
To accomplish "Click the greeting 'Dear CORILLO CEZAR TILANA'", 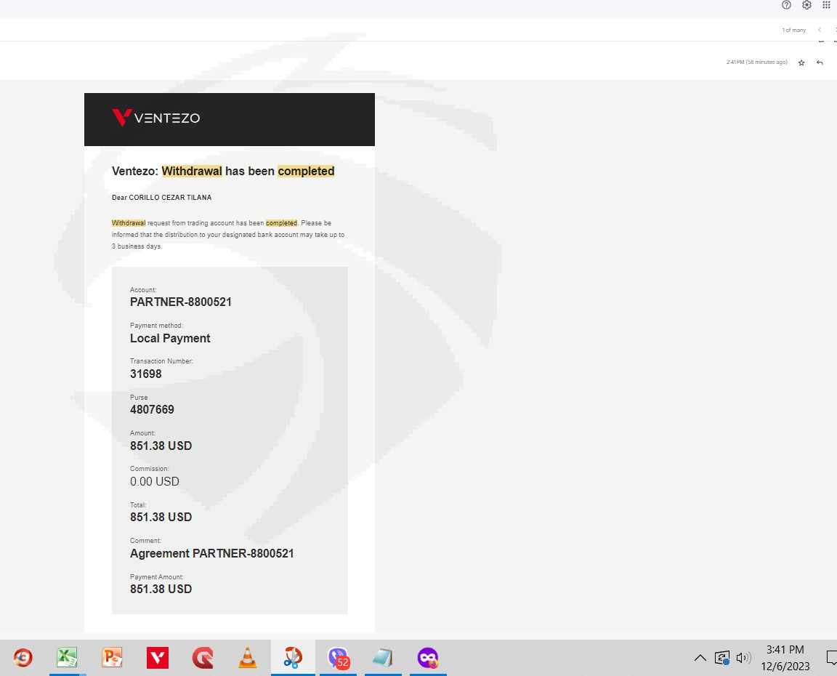I will pos(162,198).
